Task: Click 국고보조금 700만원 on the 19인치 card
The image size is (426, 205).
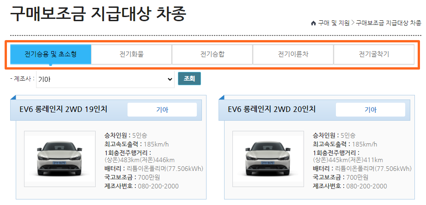Action: (x=132, y=177)
